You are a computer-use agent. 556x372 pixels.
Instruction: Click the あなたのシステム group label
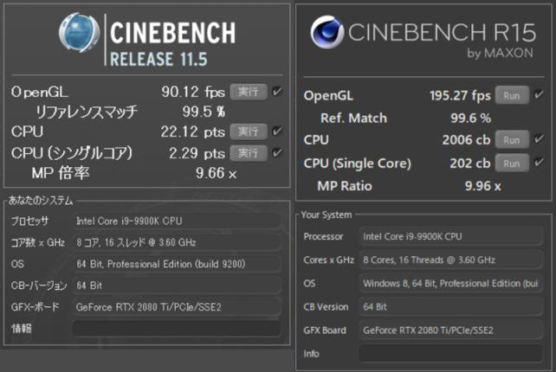pos(41,201)
